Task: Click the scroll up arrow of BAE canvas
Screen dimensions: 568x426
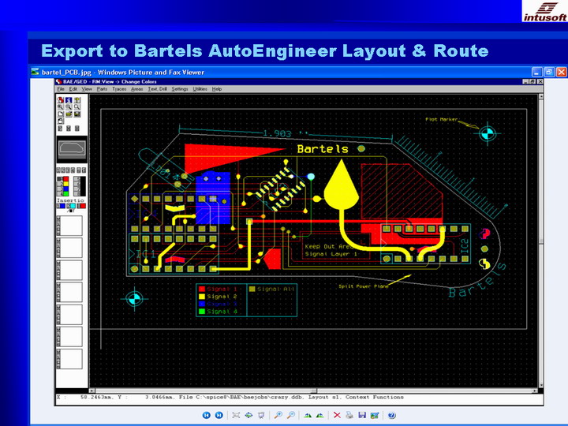Action: 541,96
